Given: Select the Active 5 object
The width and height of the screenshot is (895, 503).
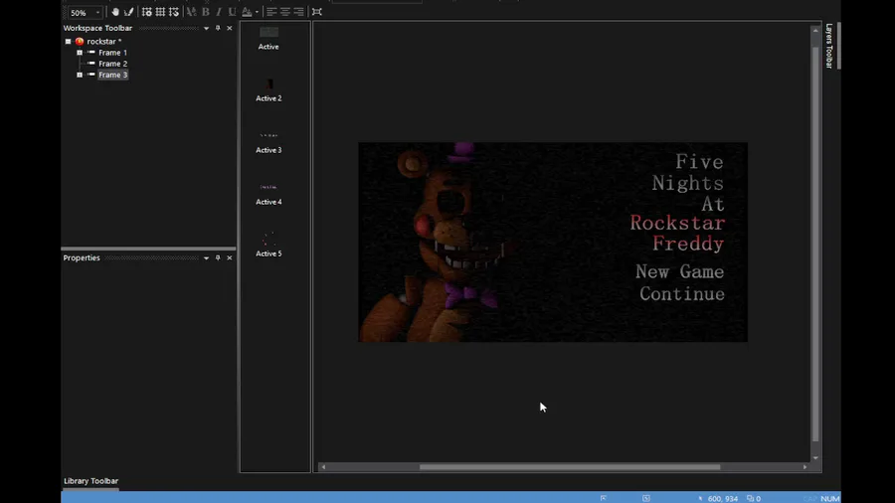Looking at the screenshot, I should [268, 246].
